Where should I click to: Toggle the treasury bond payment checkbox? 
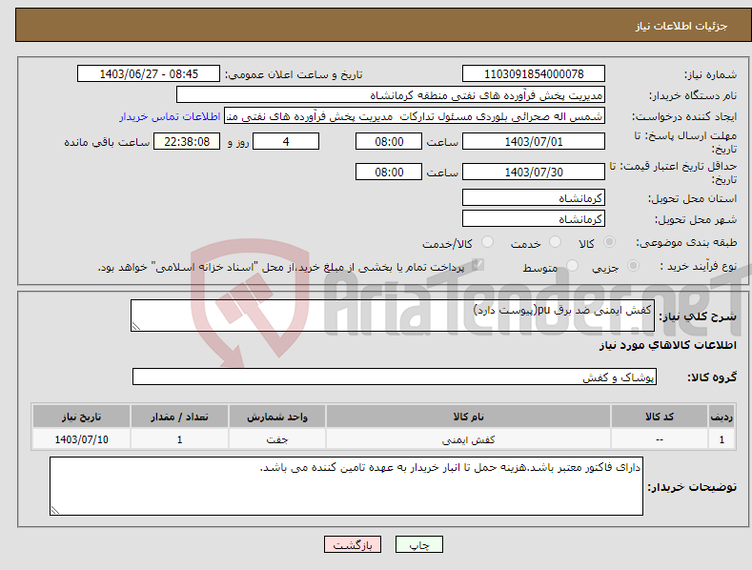pos(478,265)
